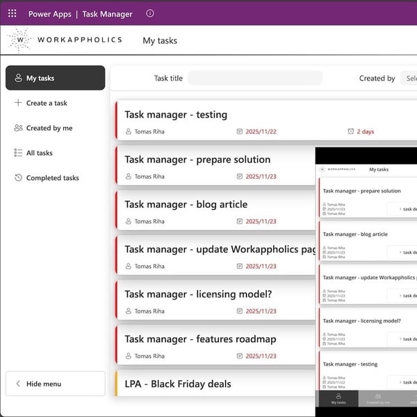The image size is (417, 417).
Task: Open the app launcher waffle icon
Action: 12,13
